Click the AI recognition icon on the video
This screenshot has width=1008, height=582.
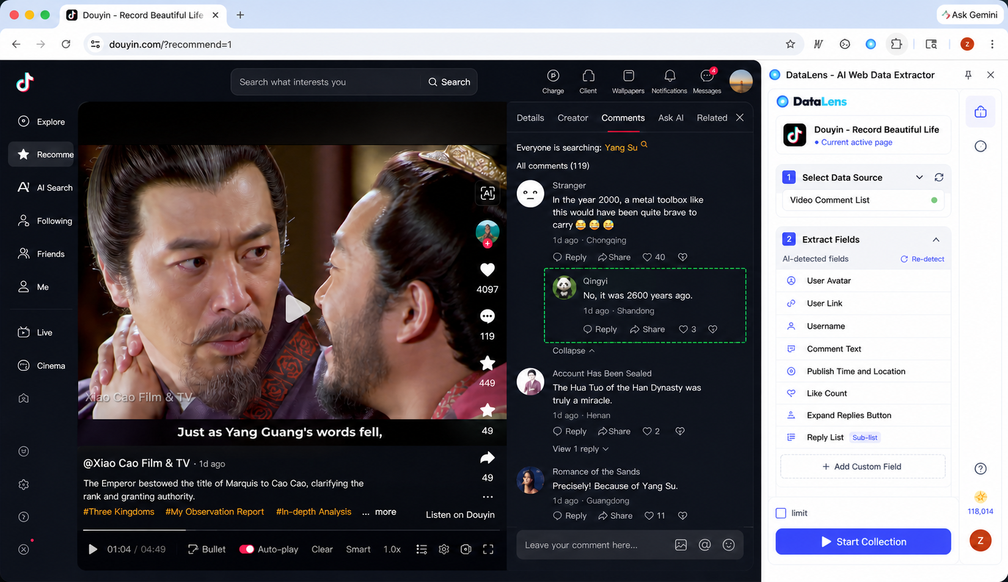click(488, 194)
